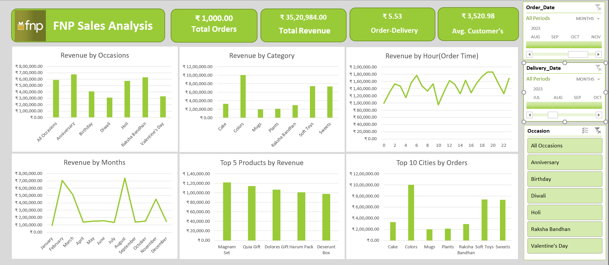Clear the Delivery_Date timeline filter
Image resolution: width=609 pixels, height=265 pixels.
point(598,68)
